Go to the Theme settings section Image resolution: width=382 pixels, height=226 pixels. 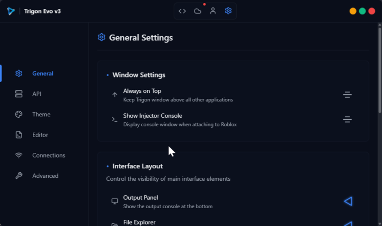41,114
